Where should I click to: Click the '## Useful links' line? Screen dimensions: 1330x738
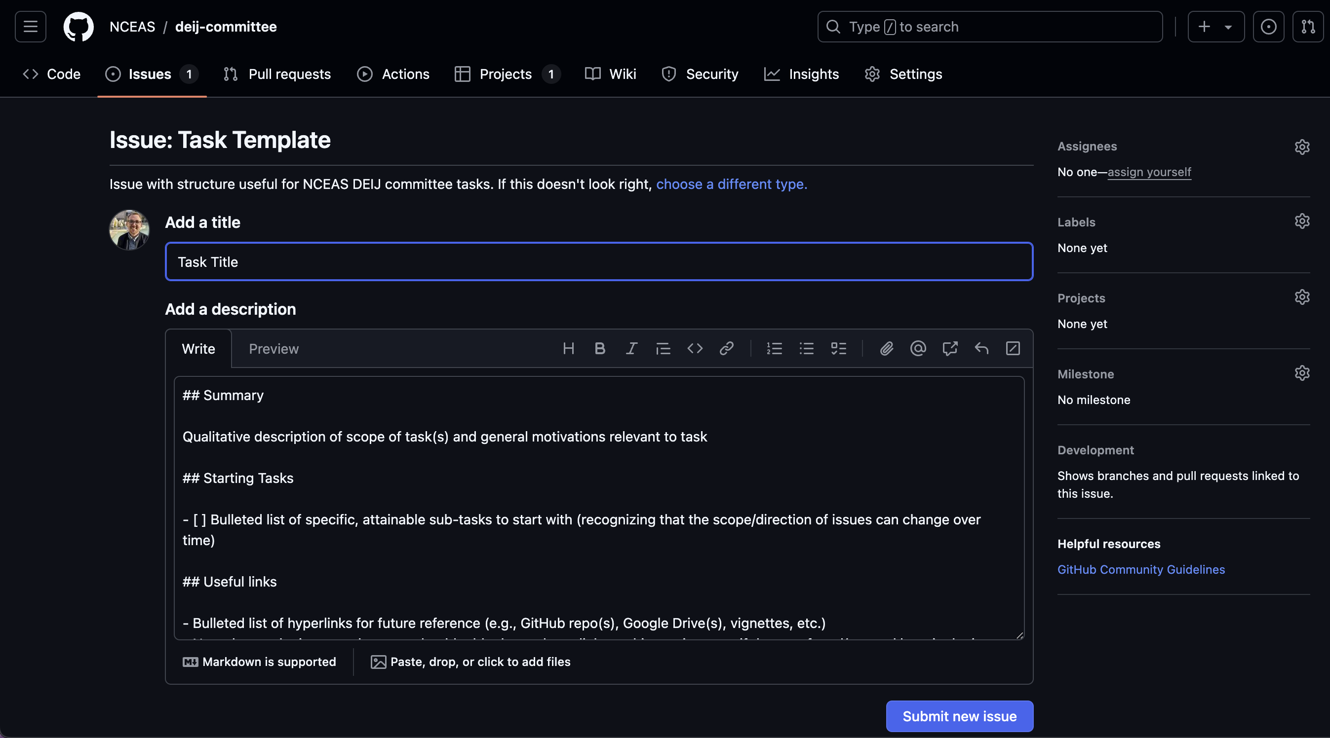point(230,582)
